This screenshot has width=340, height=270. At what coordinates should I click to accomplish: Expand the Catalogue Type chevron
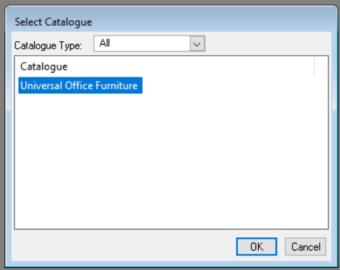click(x=197, y=43)
